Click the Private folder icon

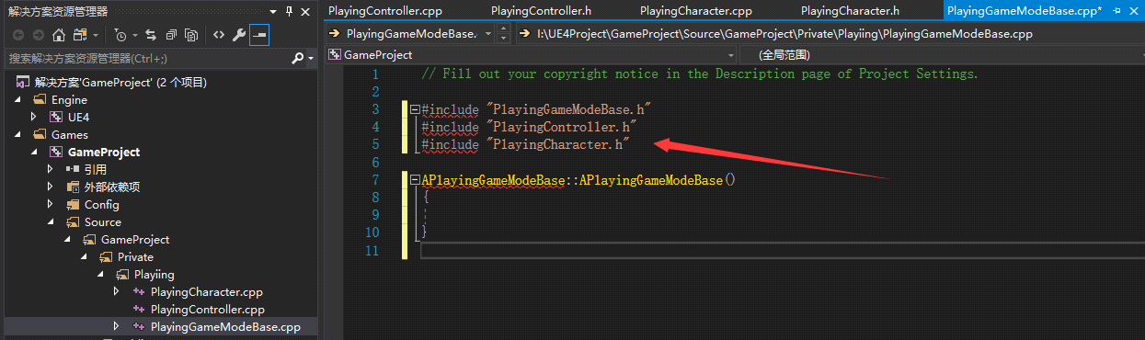tap(107, 257)
